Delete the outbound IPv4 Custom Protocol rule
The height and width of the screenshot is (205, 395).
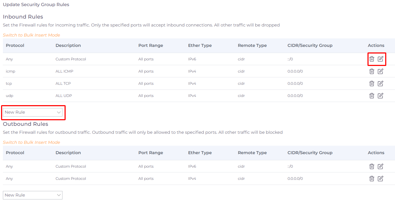click(x=372, y=179)
